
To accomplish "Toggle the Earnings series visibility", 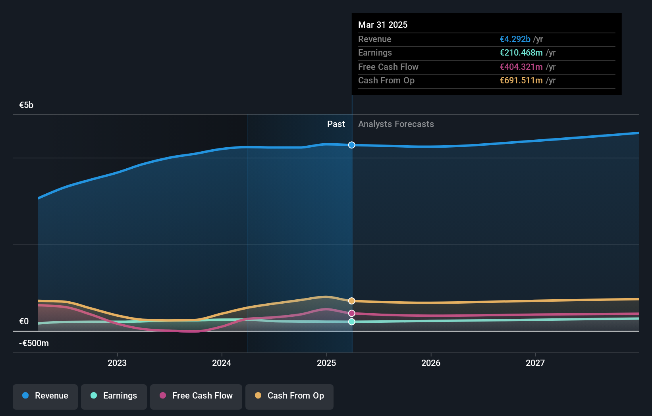I will coord(114,396).
